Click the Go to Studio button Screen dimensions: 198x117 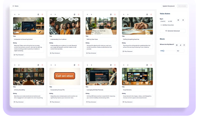(182, 6)
